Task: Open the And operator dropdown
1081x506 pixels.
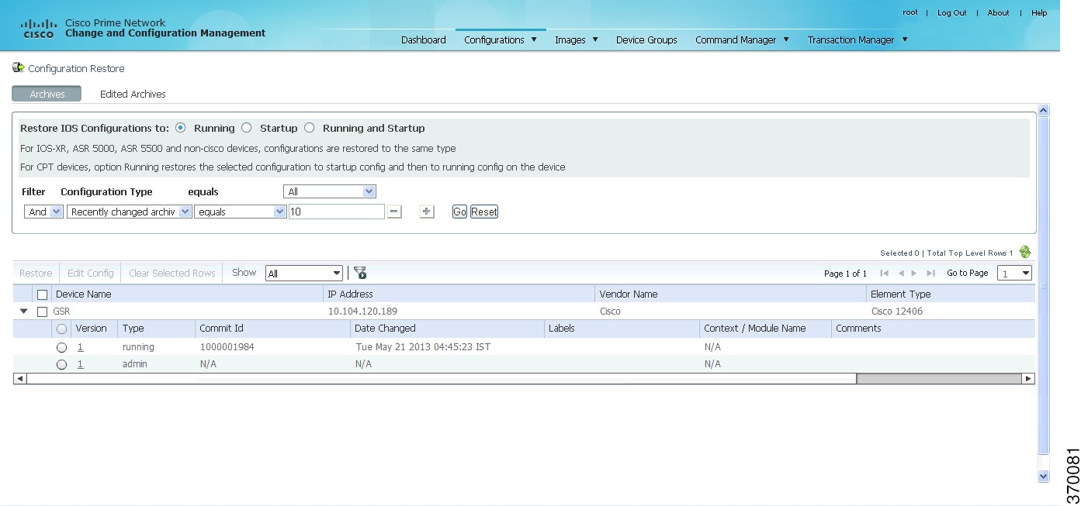Action: click(x=44, y=212)
